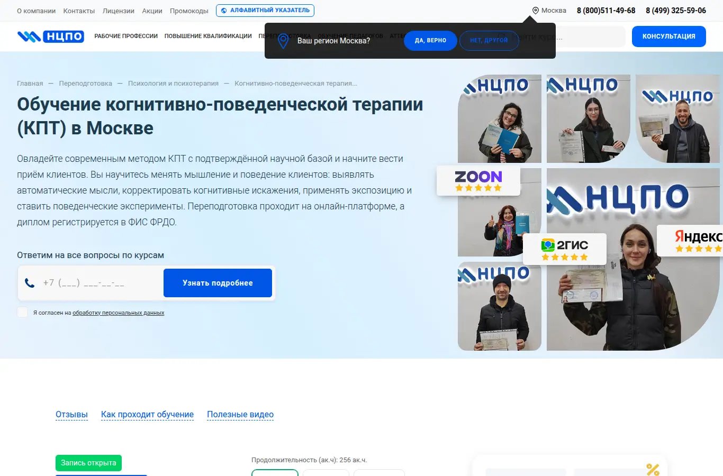
Task: Open the ZOON rating badge
Action: 478,181
